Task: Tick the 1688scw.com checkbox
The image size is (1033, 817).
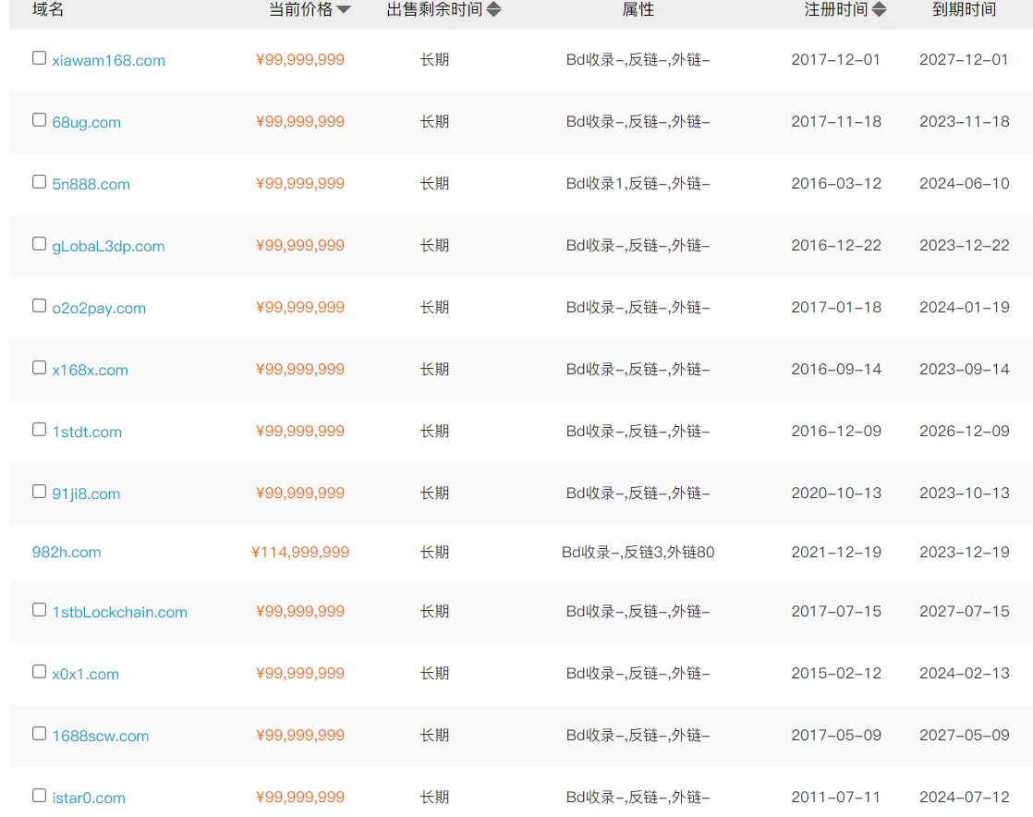Action: coord(39,734)
